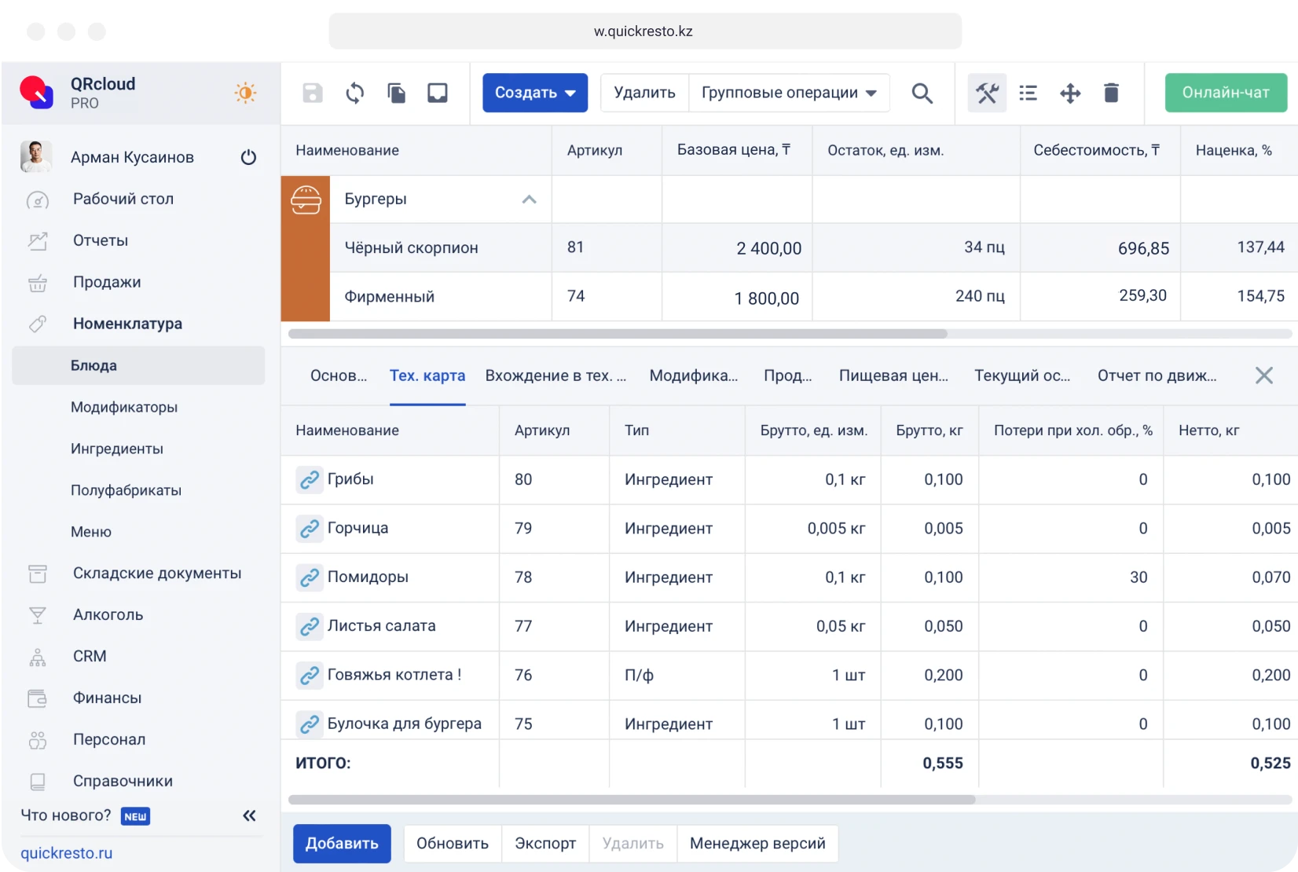Select the copy icon in the toolbar
The width and height of the screenshot is (1298, 872).
[x=396, y=93]
